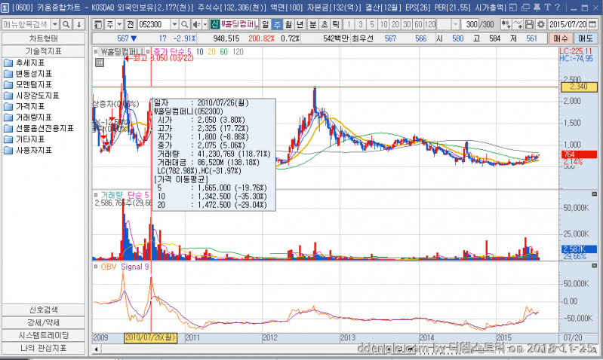The image size is (603, 360).
Task: Choose the 20 interval button
Action: 395,25
